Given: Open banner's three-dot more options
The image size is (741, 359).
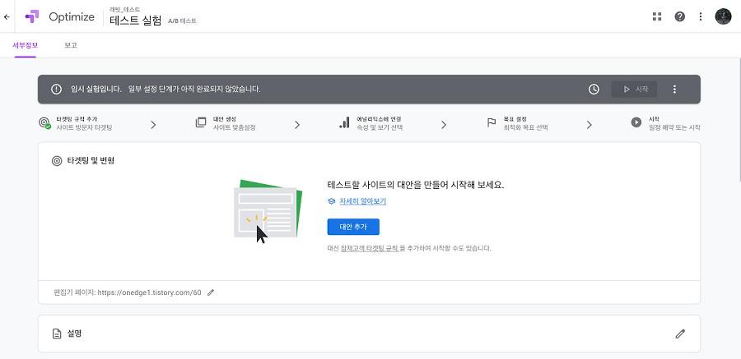Looking at the screenshot, I should pyautogui.click(x=674, y=90).
